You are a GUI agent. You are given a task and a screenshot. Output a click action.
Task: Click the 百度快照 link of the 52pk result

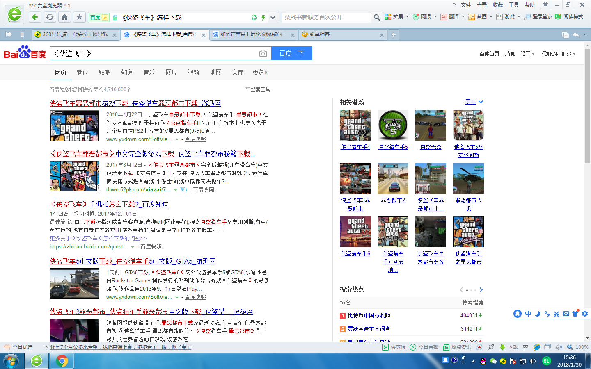pos(204,190)
